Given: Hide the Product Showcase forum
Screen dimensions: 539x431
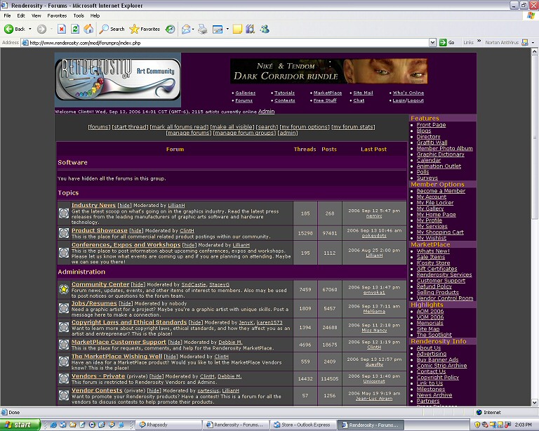Looking at the screenshot, I should (x=137, y=231).
